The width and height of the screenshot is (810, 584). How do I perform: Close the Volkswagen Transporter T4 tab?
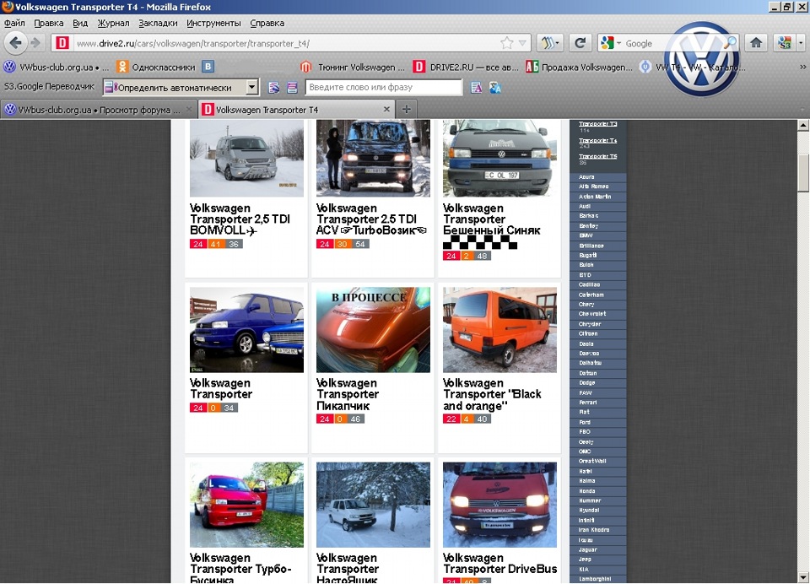tap(386, 110)
